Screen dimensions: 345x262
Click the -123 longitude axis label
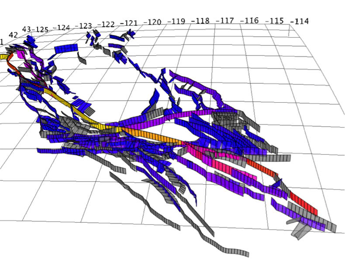click(83, 26)
